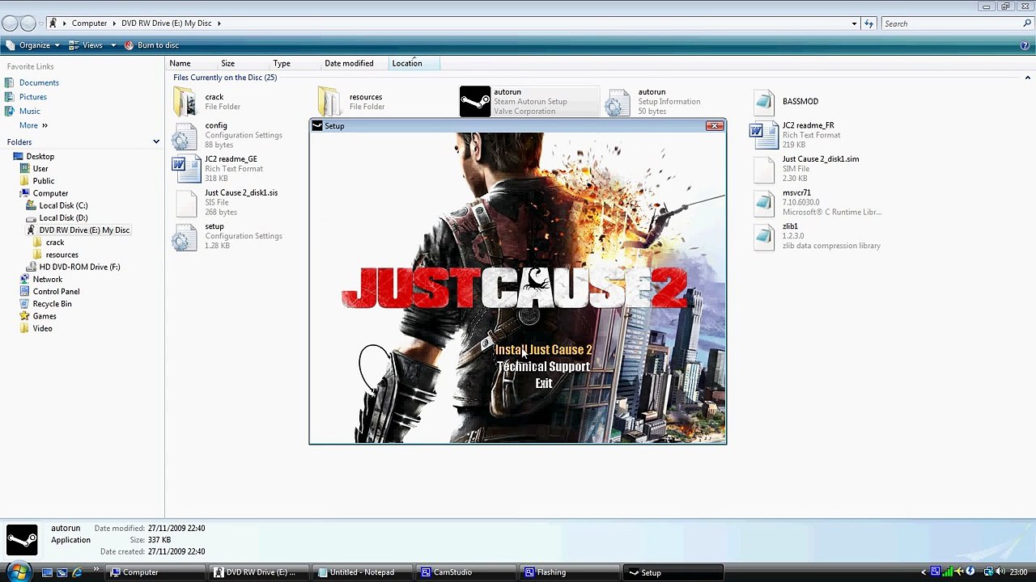Switch to Flashing taskbar button
The image size is (1036, 582).
pyautogui.click(x=570, y=572)
